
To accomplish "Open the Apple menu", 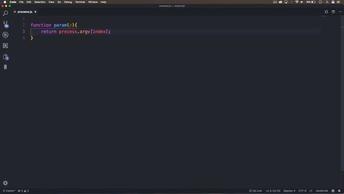I will (x=5, y=2).
